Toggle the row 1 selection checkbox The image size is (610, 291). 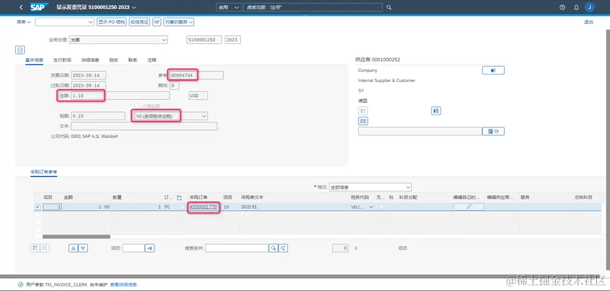(38, 207)
